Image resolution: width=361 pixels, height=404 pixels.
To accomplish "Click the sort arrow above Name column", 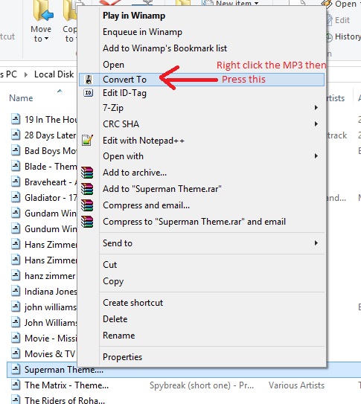I will (x=60, y=91).
